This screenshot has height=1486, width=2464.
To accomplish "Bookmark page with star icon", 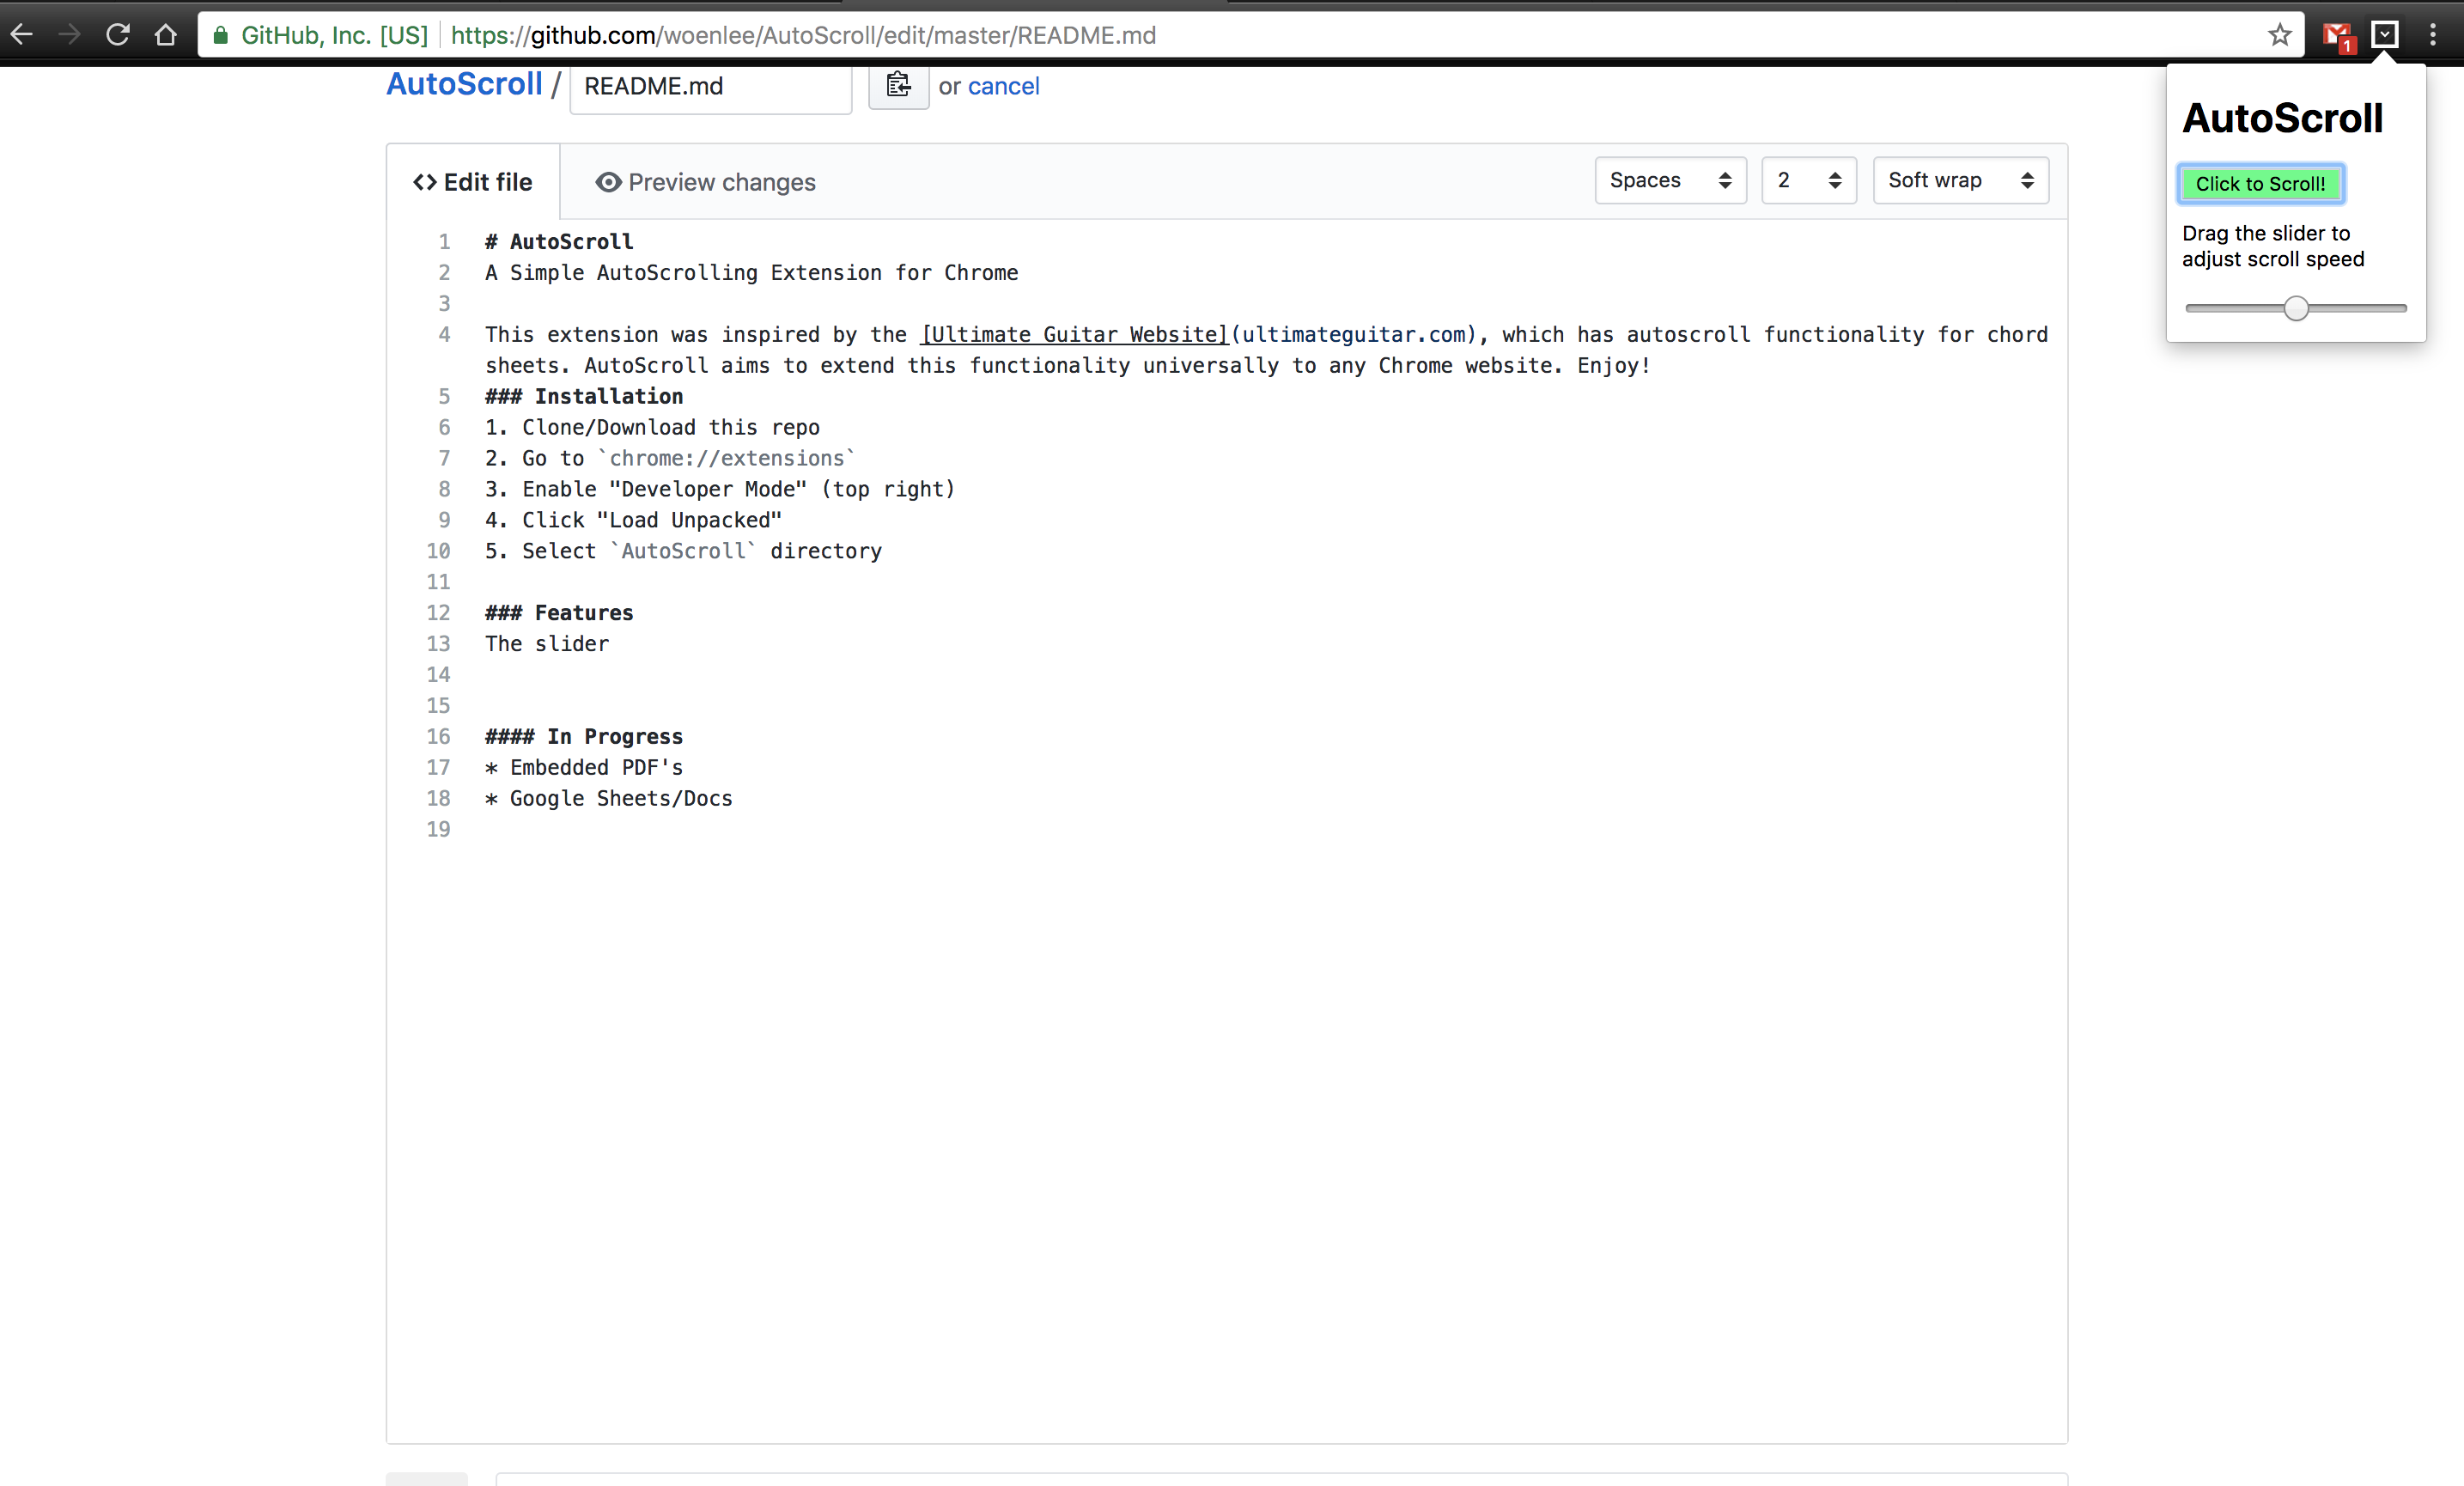I will (2279, 35).
